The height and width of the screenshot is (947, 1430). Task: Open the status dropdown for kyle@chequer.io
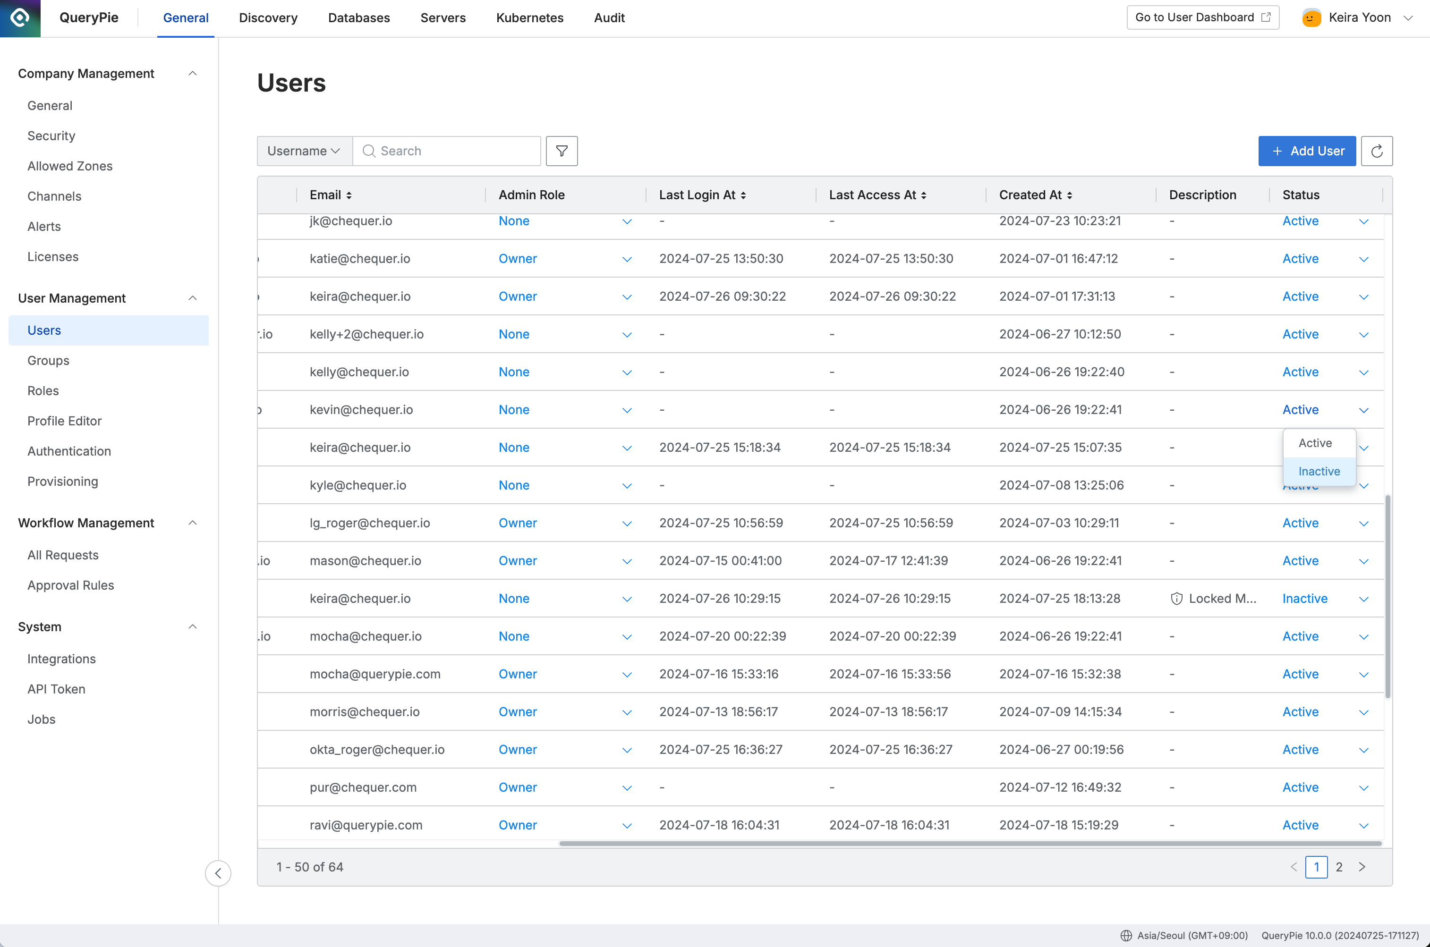click(1363, 485)
